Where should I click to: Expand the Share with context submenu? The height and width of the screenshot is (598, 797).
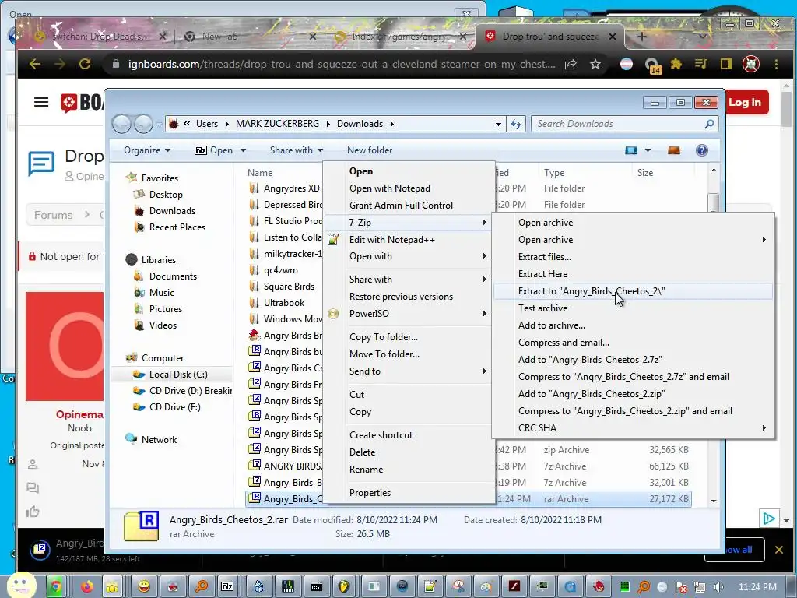(409, 280)
